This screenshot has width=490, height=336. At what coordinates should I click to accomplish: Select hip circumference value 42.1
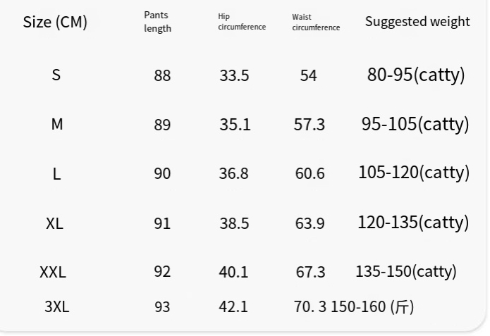(233, 306)
